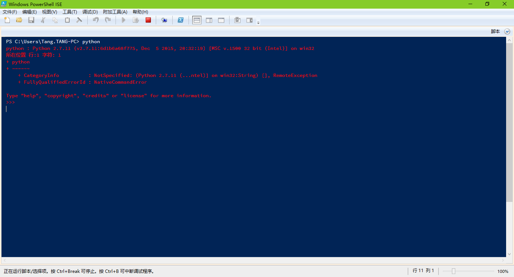Show the command add-on pane icon
The image size is (514, 277).
tap(249, 20)
